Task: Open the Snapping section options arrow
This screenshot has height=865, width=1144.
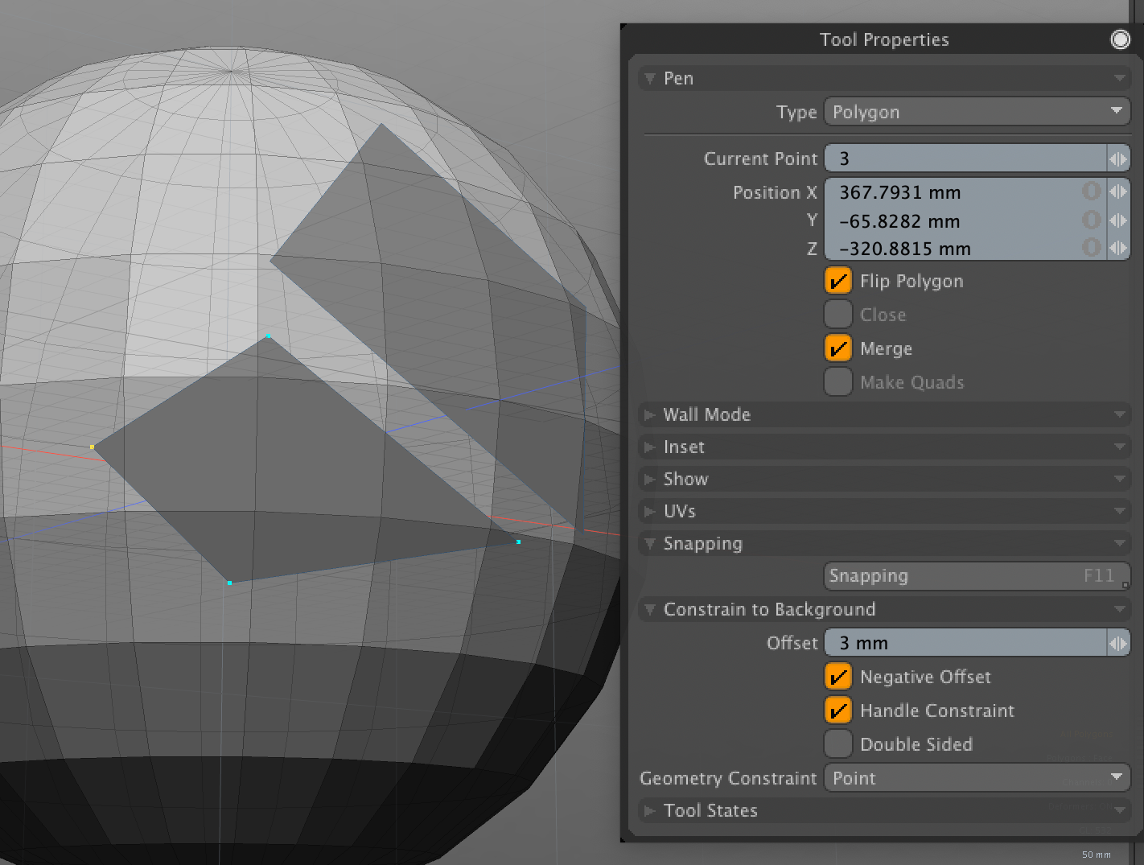Action: [1119, 543]
